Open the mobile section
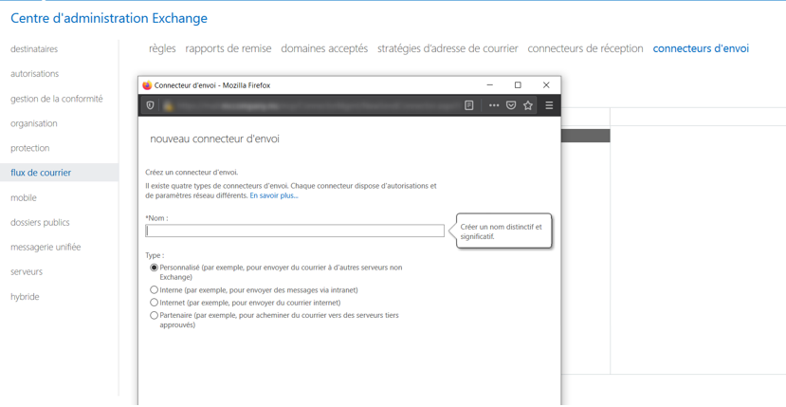The height and width of the screenshot is (407, 786). (x=24, y=197)
